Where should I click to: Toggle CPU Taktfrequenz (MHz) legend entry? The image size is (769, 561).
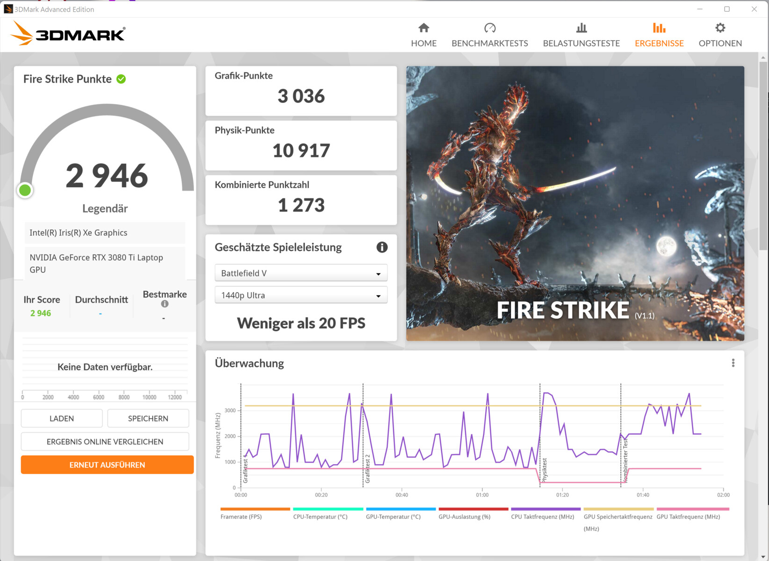546,514
